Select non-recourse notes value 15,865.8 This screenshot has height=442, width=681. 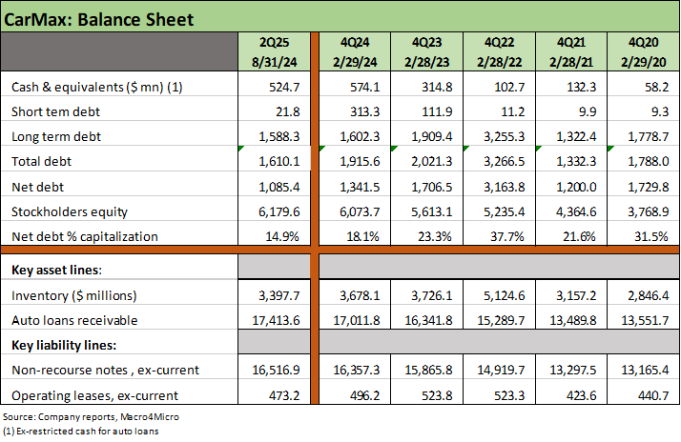(x=428, y=370)
